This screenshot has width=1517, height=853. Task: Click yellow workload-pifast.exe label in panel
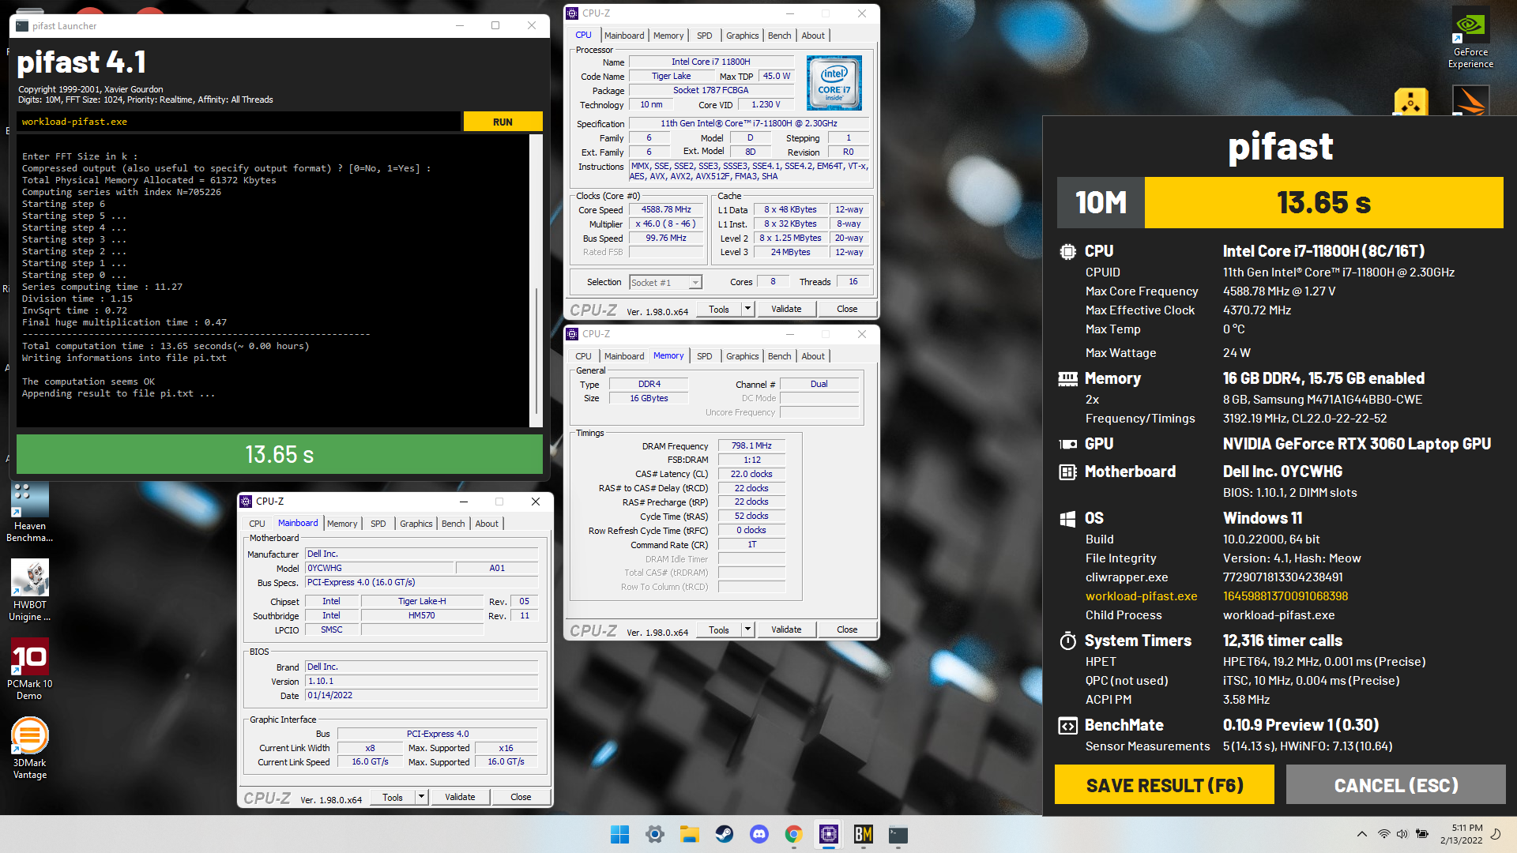(x=1141, y=596)
